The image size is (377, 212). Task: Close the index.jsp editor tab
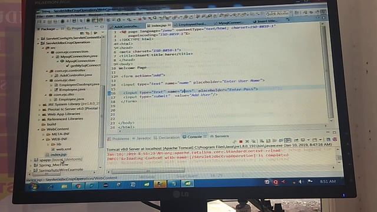[x=169, y=25]
